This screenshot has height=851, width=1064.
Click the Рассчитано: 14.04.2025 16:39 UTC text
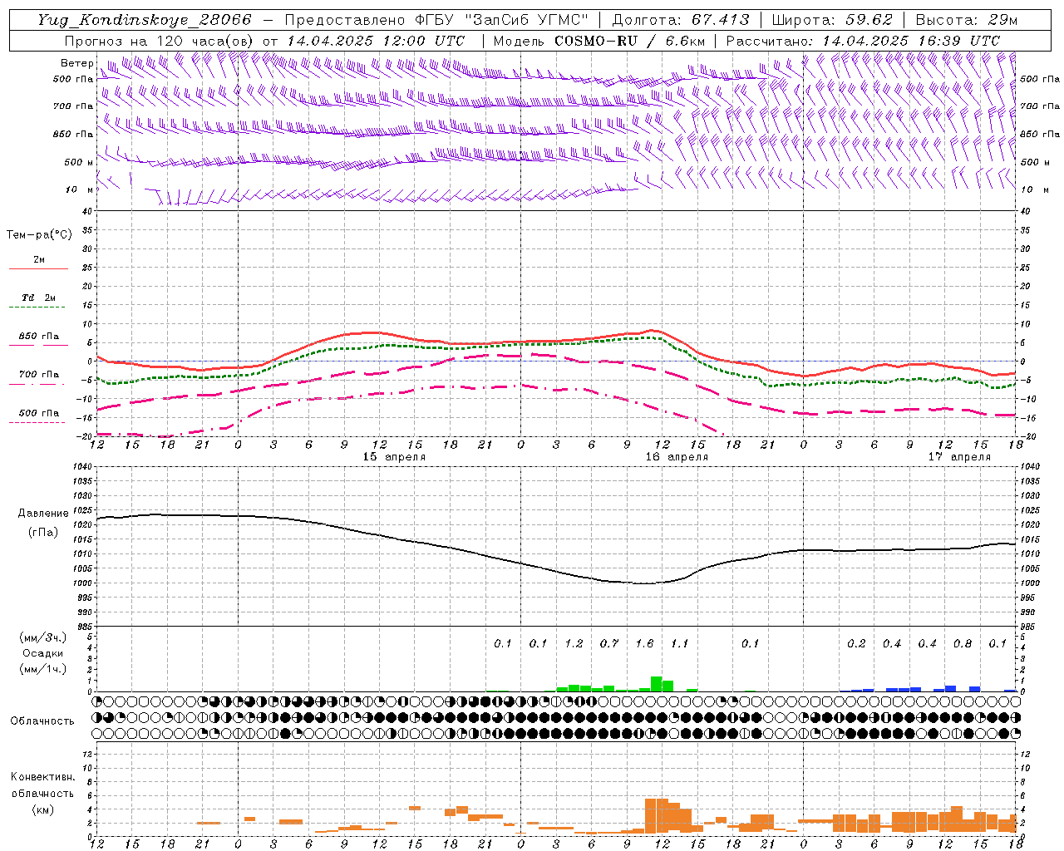(863, 41)
